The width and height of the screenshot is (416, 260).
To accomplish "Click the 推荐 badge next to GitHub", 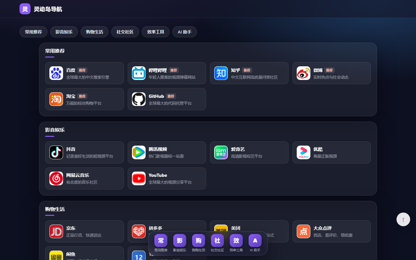I will click(171, 96).
